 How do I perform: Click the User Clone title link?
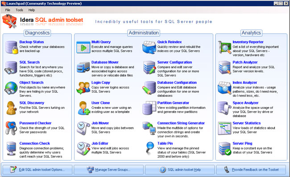pyautogui.click(x=101, y=103)
